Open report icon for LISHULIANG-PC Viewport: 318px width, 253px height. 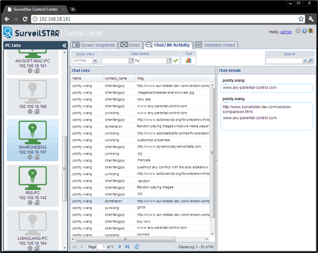pos(37,248)
